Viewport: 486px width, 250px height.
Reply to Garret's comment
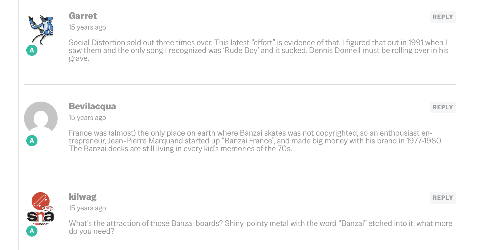click(x=443, y=17)
